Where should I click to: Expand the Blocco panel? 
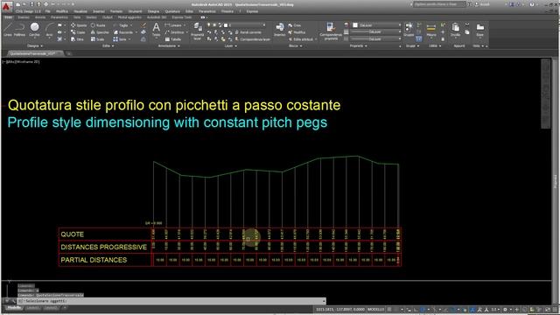point(295,46)
